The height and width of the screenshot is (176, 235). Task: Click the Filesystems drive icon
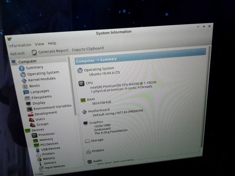click(27, 98)
